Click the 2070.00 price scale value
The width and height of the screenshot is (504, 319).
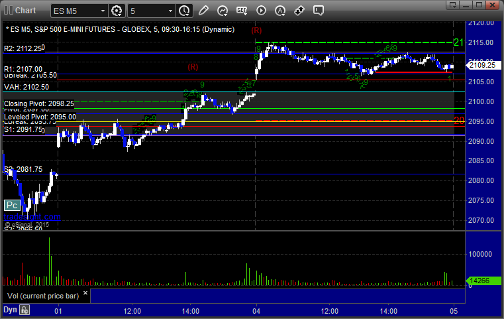[481, 220]
